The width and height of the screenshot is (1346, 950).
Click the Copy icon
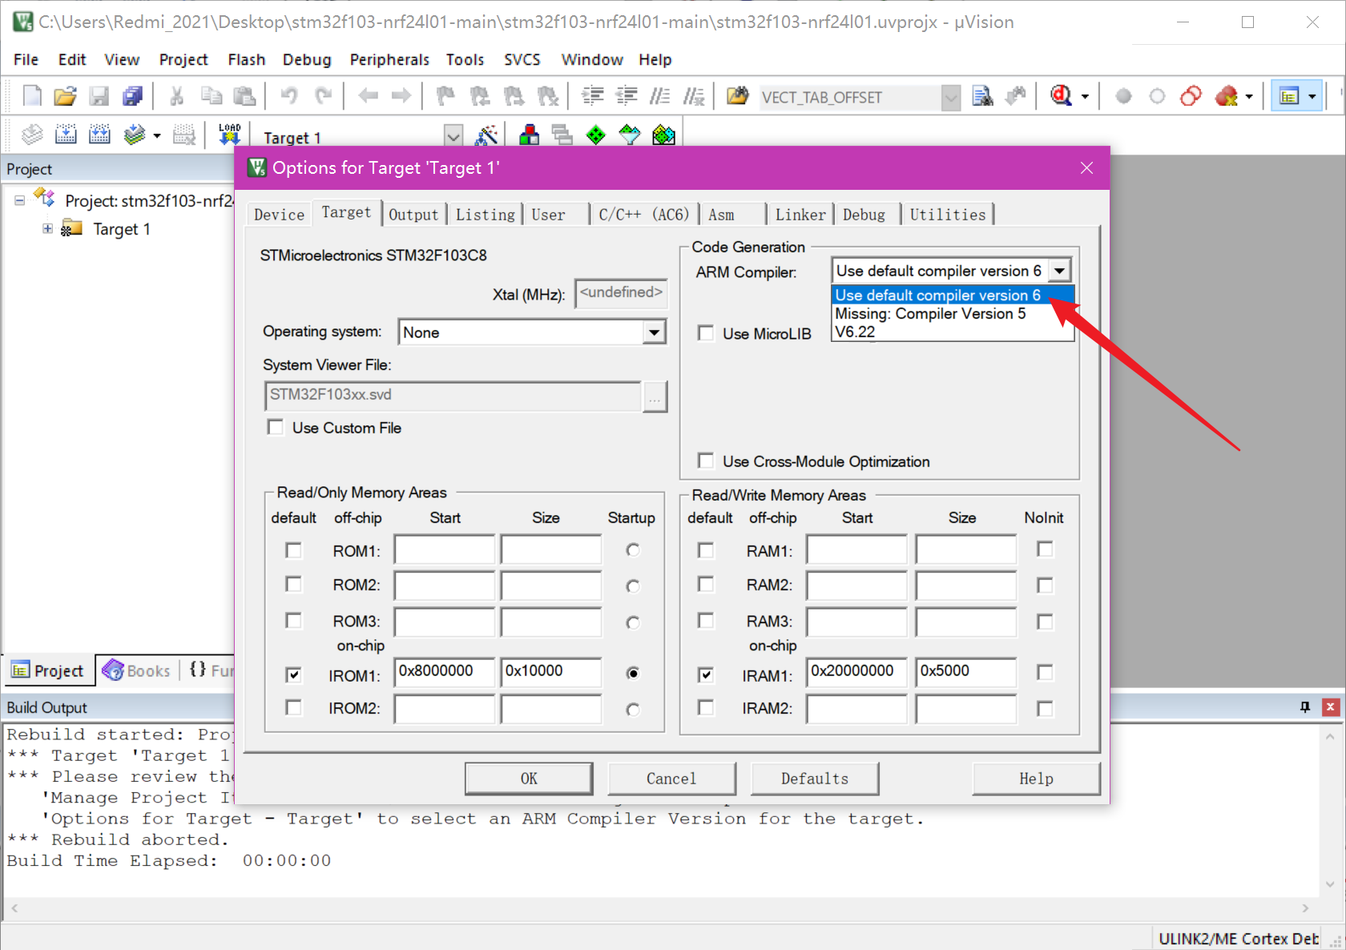211,96
